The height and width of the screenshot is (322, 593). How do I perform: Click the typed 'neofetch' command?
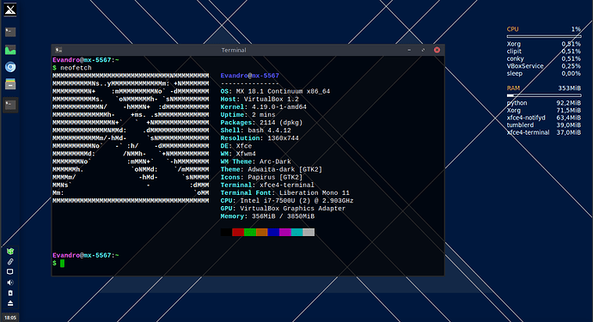coord(76,68)
